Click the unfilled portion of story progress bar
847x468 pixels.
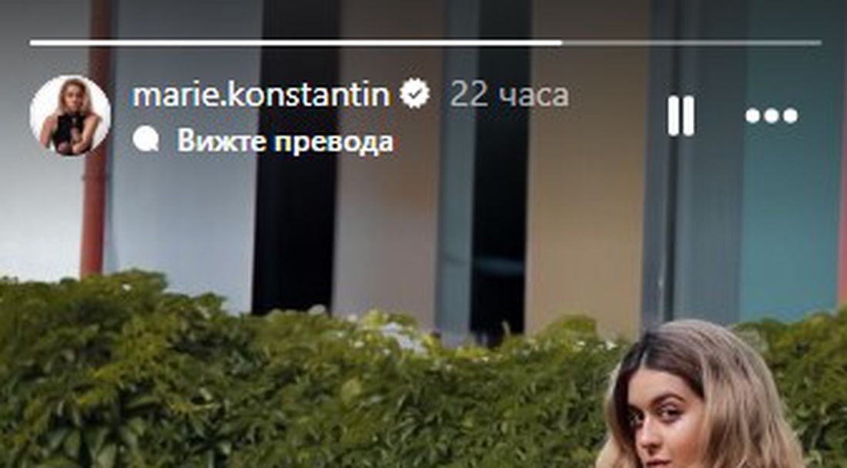click(691, 42)
